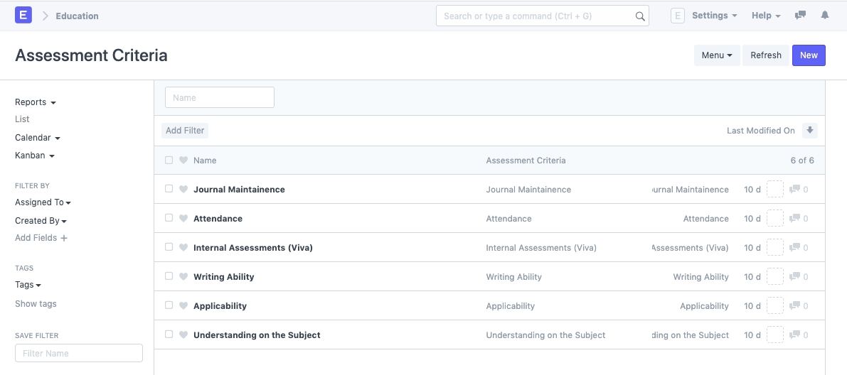Like the Attendance record heart icon
Screen dimensions: 847x375
pos(183,219)
